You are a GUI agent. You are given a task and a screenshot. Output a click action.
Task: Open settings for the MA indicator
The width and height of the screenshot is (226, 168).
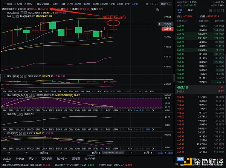pos(14,16)
